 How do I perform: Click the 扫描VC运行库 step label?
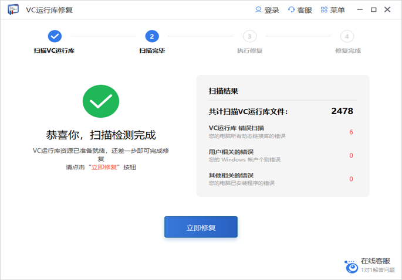(55, 51)
